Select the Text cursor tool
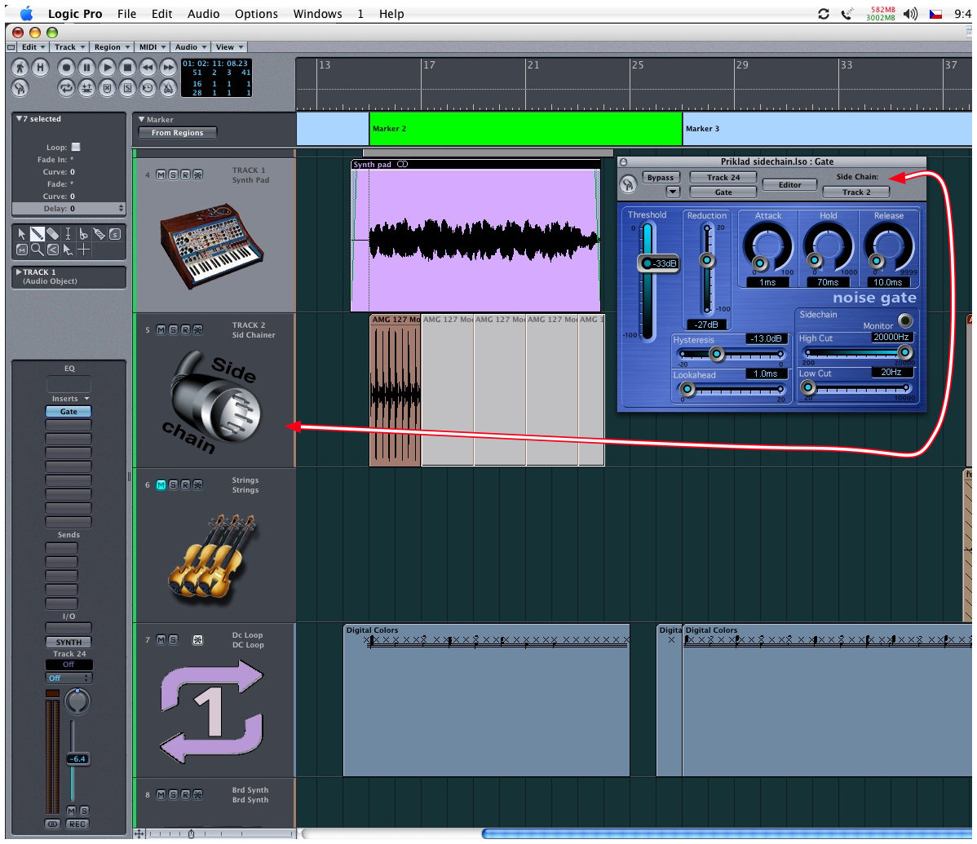The width and height of the screenshot is (977, 844). click(x=68, y=234)
